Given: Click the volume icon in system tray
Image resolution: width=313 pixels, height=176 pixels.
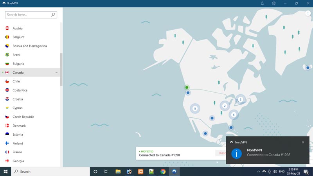Looking at the screenshot, I should (275, 172).
